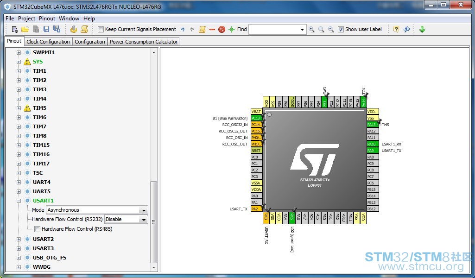This screenshot has width=475, height=278.
Task: Open the Project menu
Action: [27, 19]
